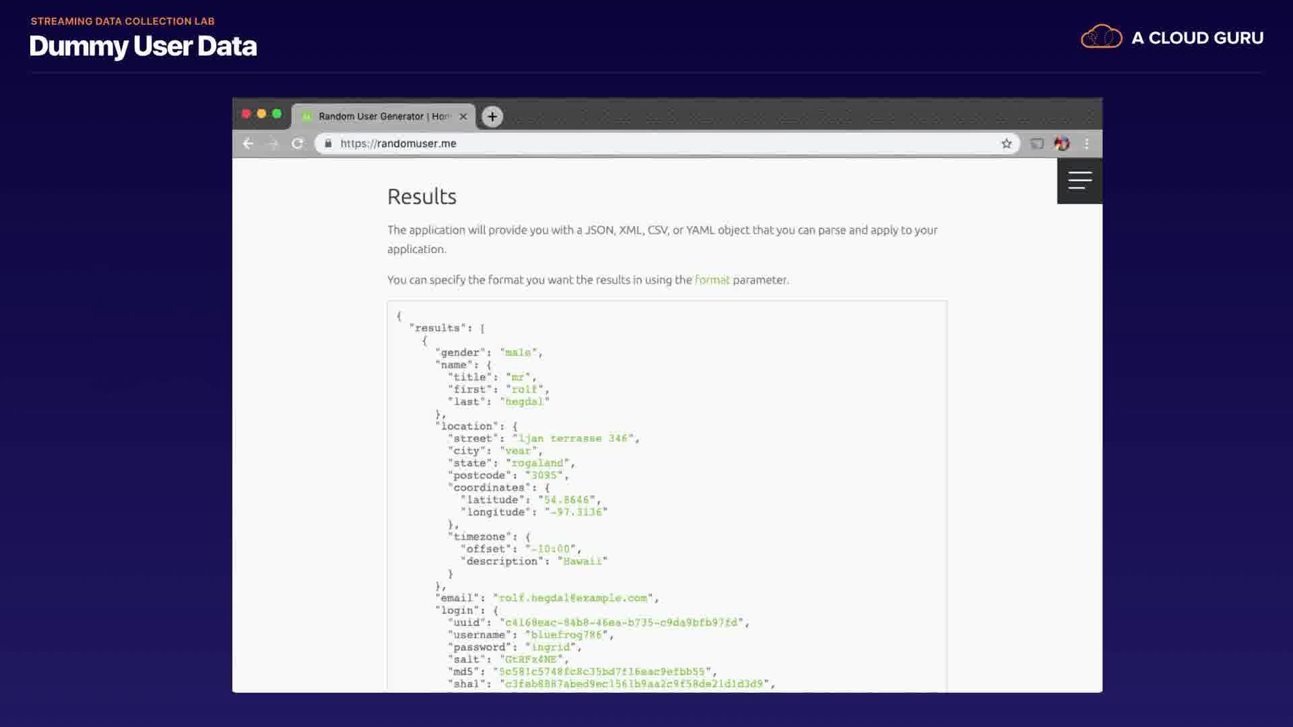Go back using the browser back arrow
The width and height of the screenshot is (1293, 727).
248,143
